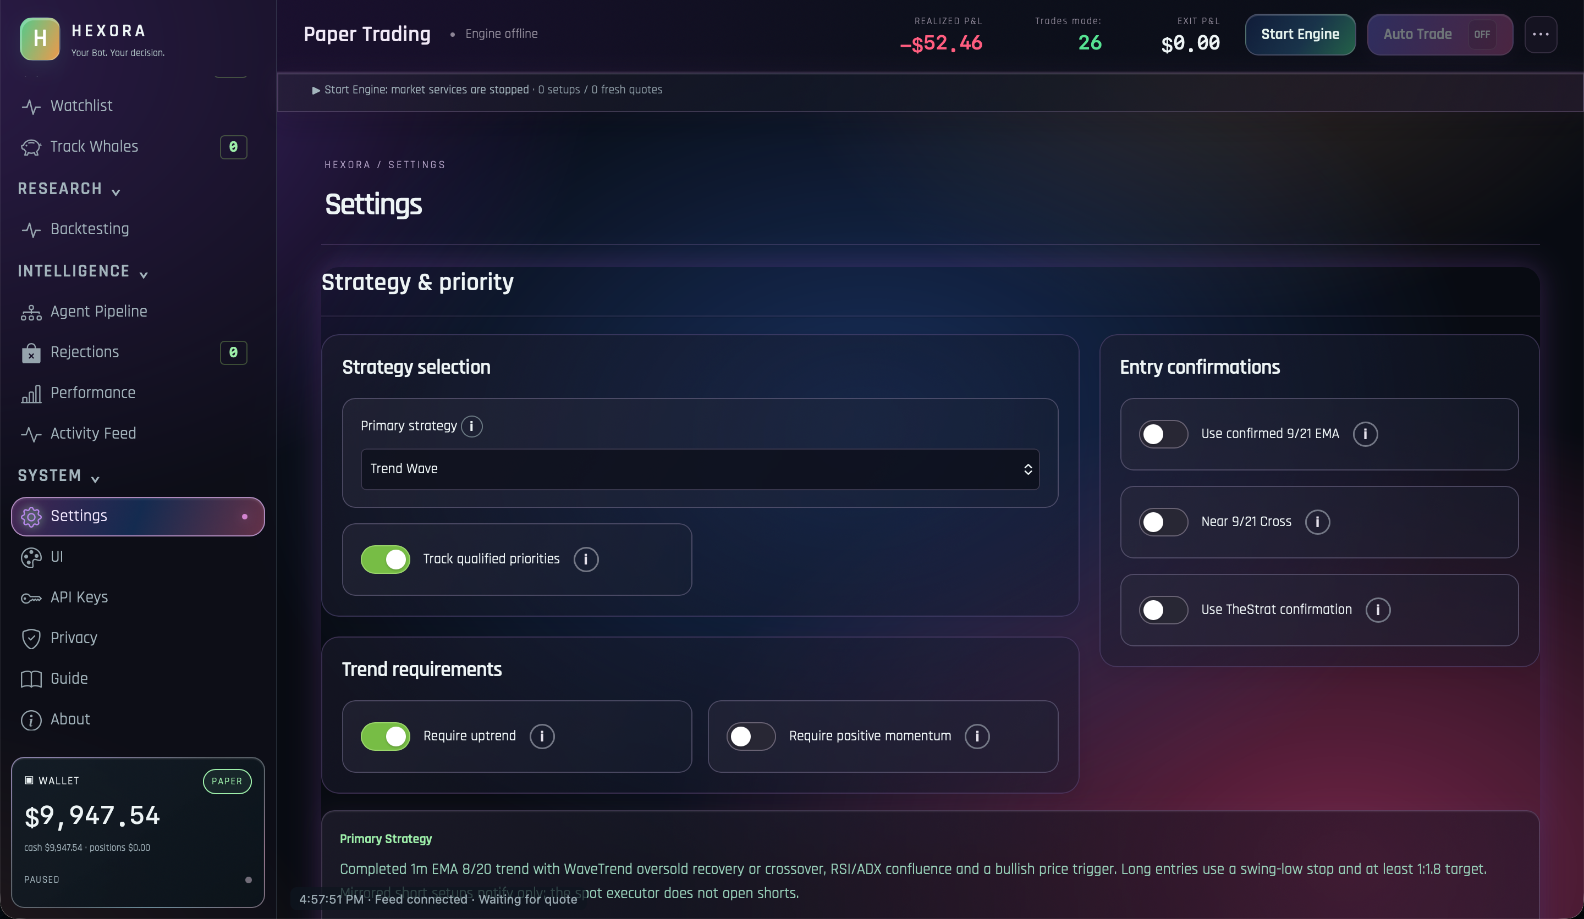Turn on Require positive momentum toggle
The height and width of the screenshot is (919, 1584).
pyautogui.click(x=751, y=736)
